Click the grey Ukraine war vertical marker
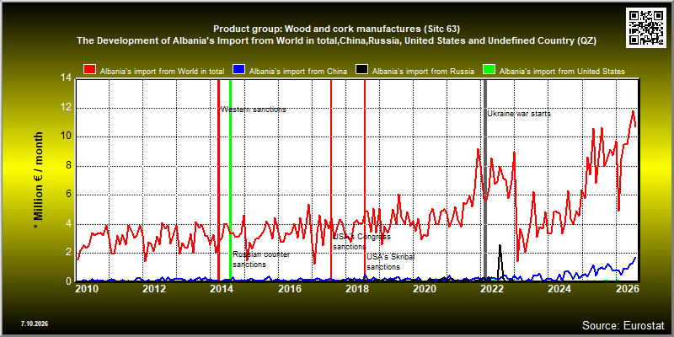 click(x=485, y=179)
